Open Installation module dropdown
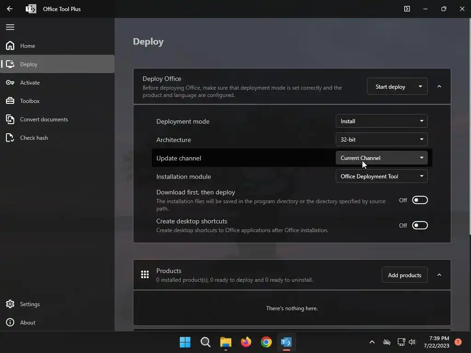Viewport: 471px width, 353px height. click(x=381, y=176)
